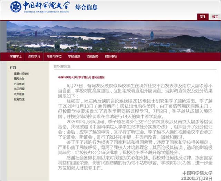The height and width of the screenshot is (181, 221).
Task: Open 重要时间事件 in the sidebar
Action: pos(21,74)
